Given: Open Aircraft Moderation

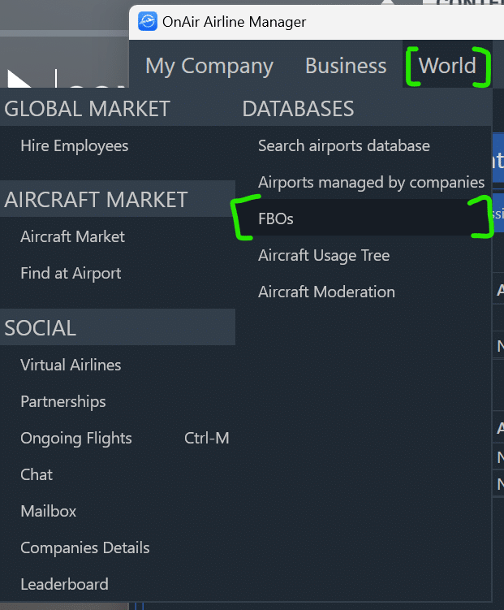Looking at the screenshot, I should point(326,292).
